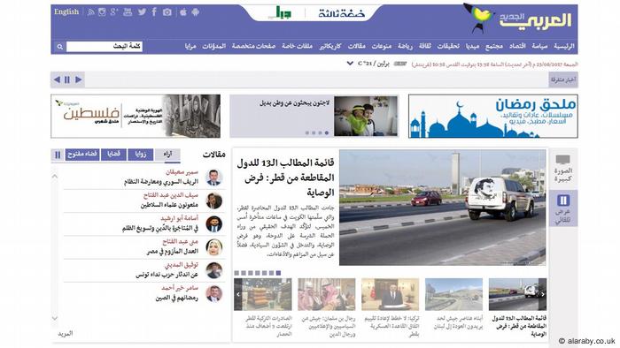
Task: Open سياسة in the navigation menu
Action: tap(539, 46)
